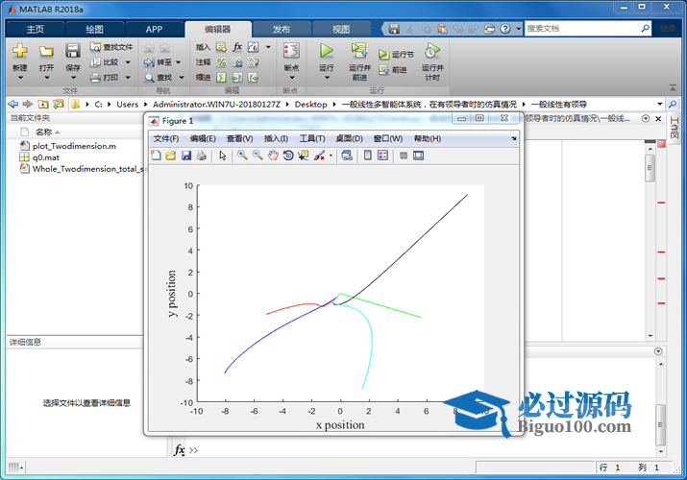Click Find (查找) magnifier button
This screenshot has width=687, height=480.
tap(159, 78)
